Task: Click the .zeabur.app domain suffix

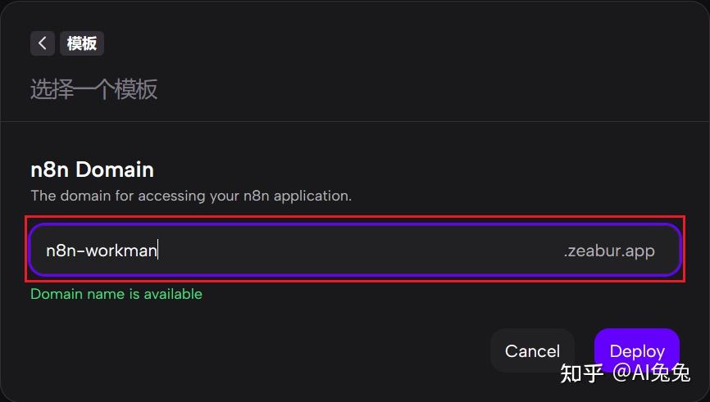Action: (x=608, y=251)
